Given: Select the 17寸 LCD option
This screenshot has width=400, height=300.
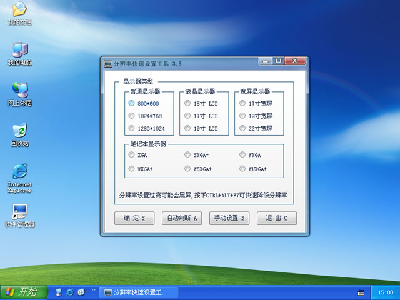Looking at the screenshot, I should 201,116.
